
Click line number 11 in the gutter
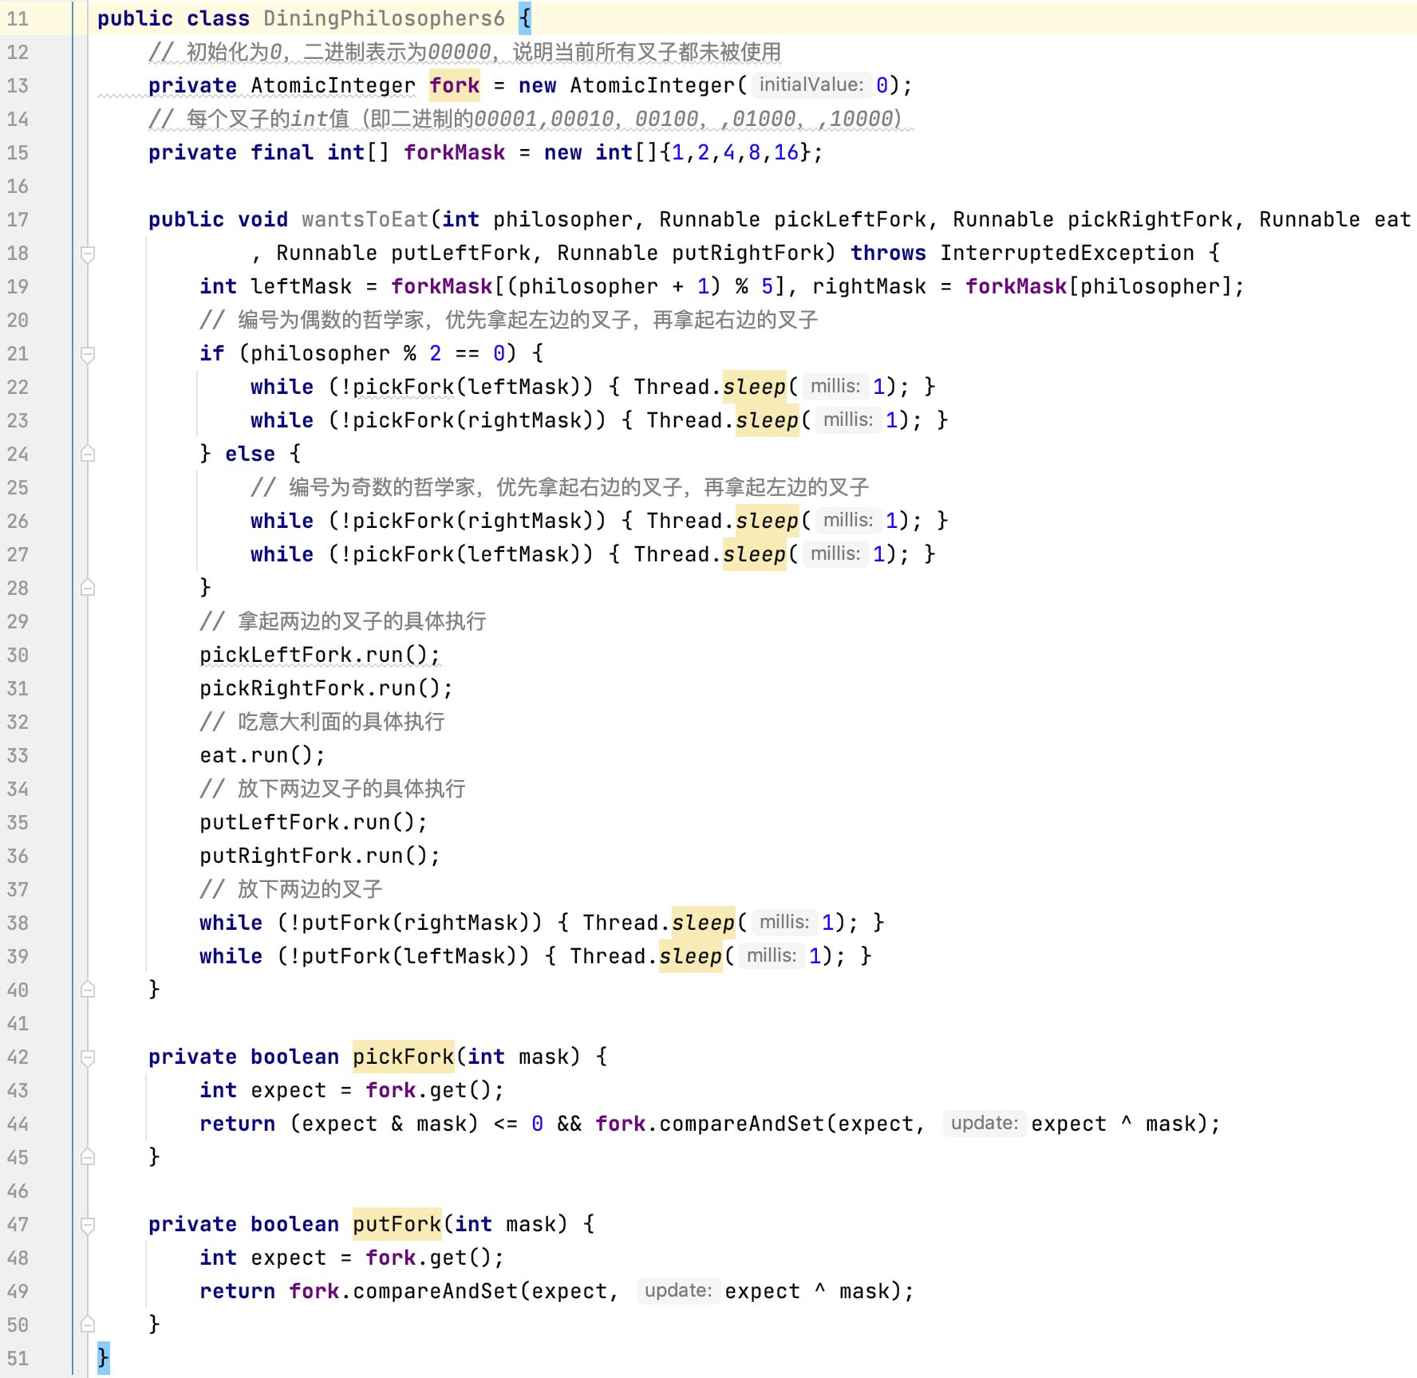pos(18,18)
